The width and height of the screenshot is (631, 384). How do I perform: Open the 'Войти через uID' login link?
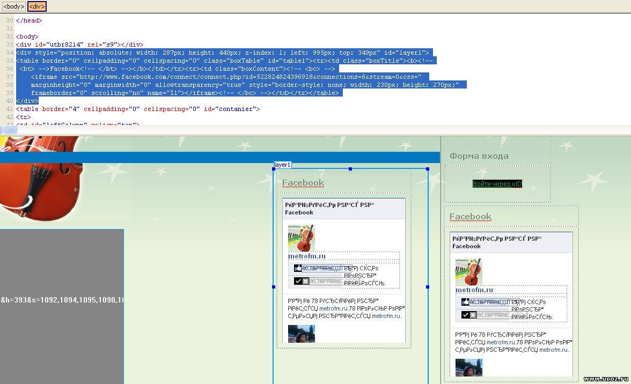point(497,184)
